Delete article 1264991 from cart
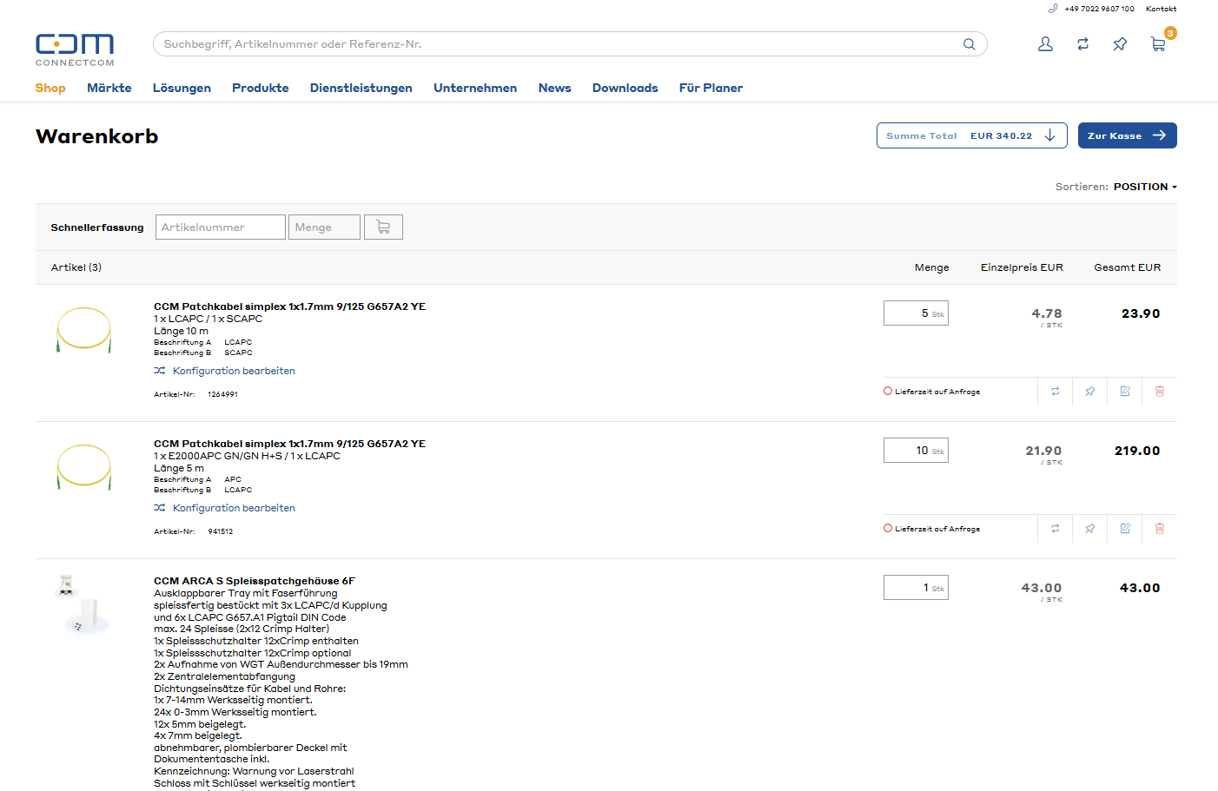This screenshot has height=791, width=1218. tap(1160, 392)
